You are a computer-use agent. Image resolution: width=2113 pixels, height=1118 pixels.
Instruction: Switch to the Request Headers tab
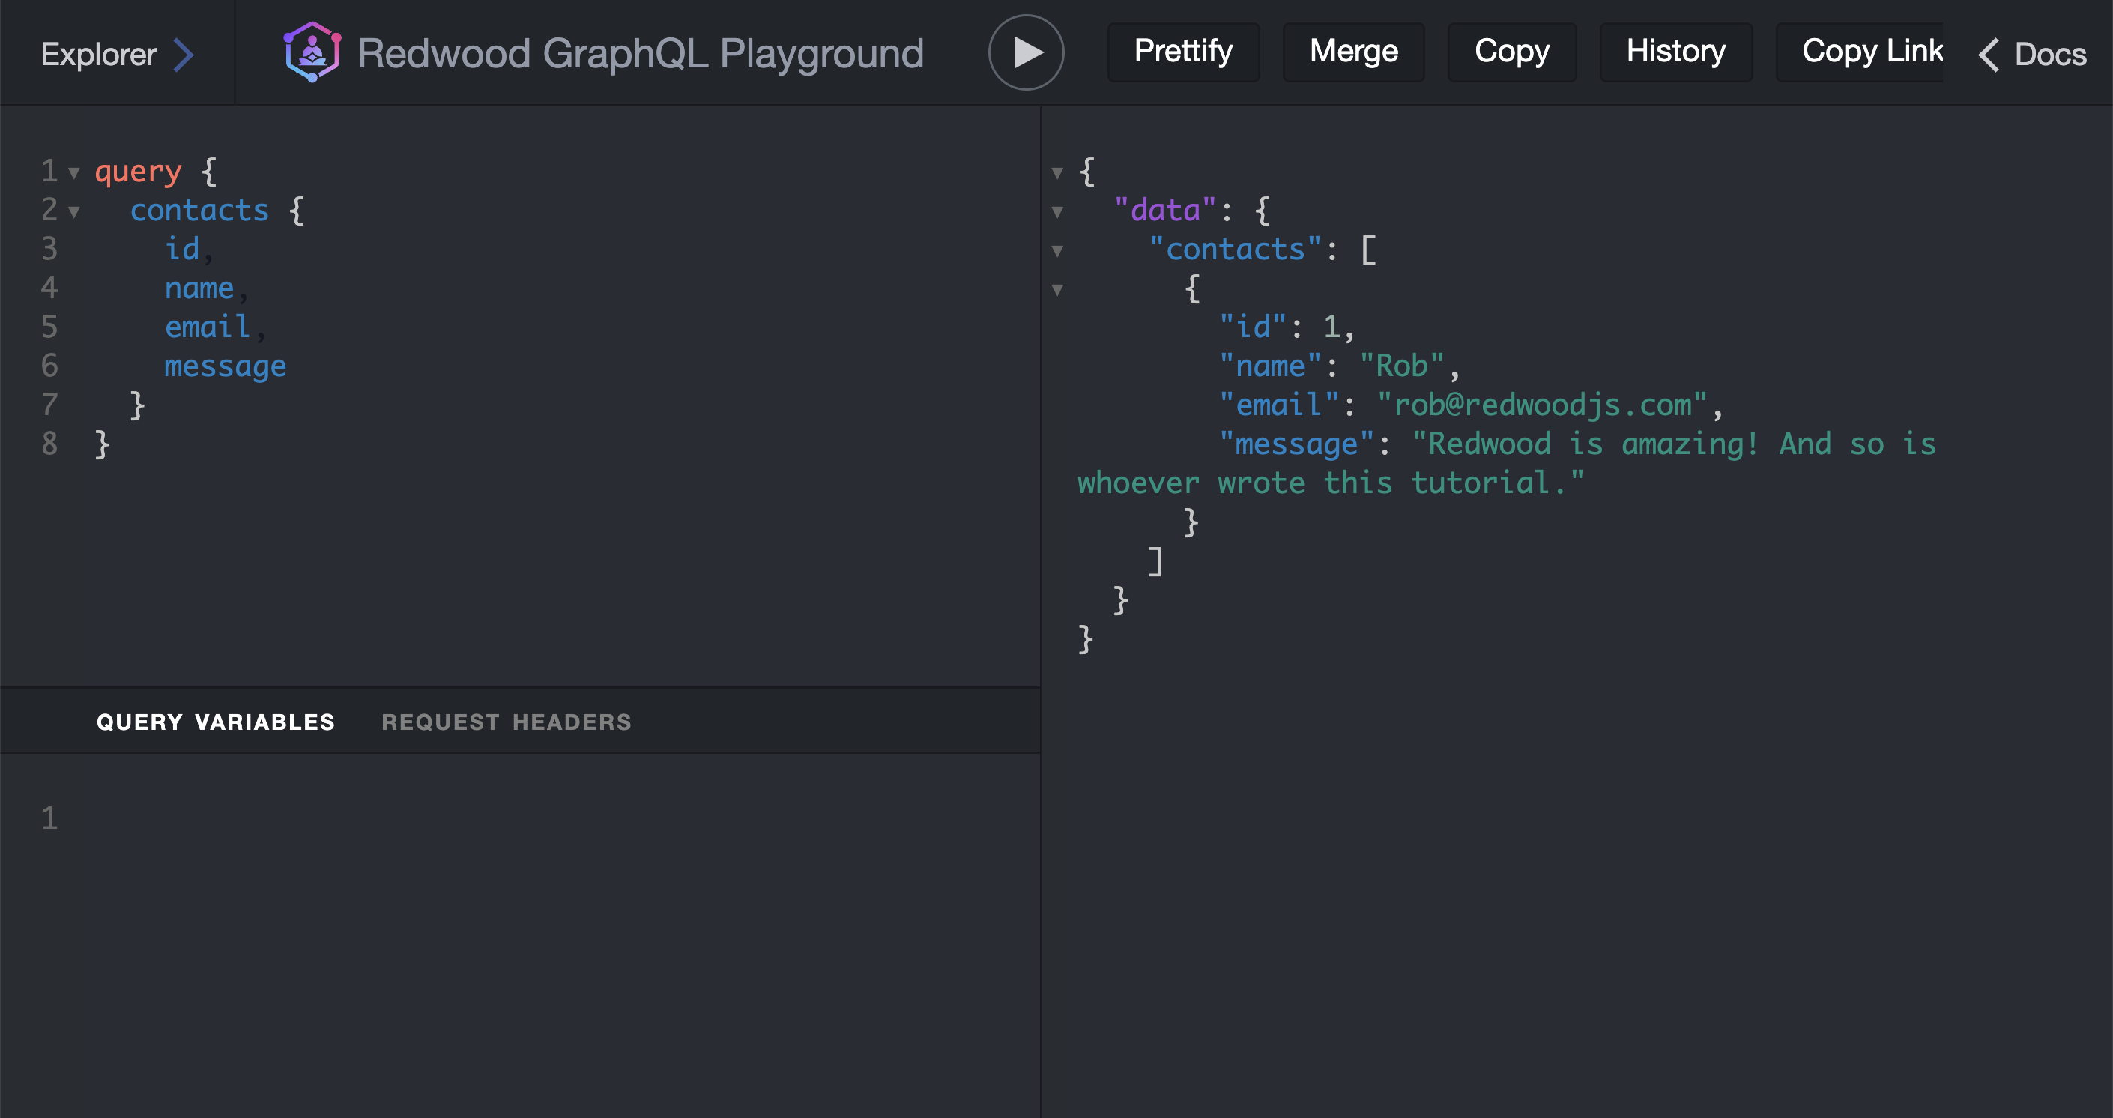tap(506, 722)
